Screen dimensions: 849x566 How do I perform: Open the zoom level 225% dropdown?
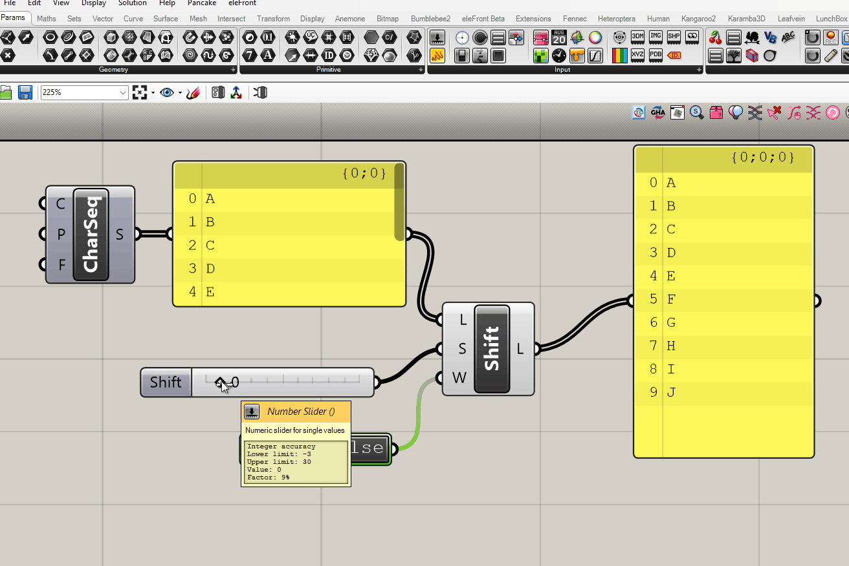click(x=122, y=92)
